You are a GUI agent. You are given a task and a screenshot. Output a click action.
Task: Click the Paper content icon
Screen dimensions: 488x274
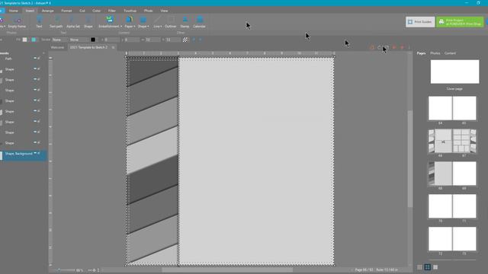(x=129, y=20)
